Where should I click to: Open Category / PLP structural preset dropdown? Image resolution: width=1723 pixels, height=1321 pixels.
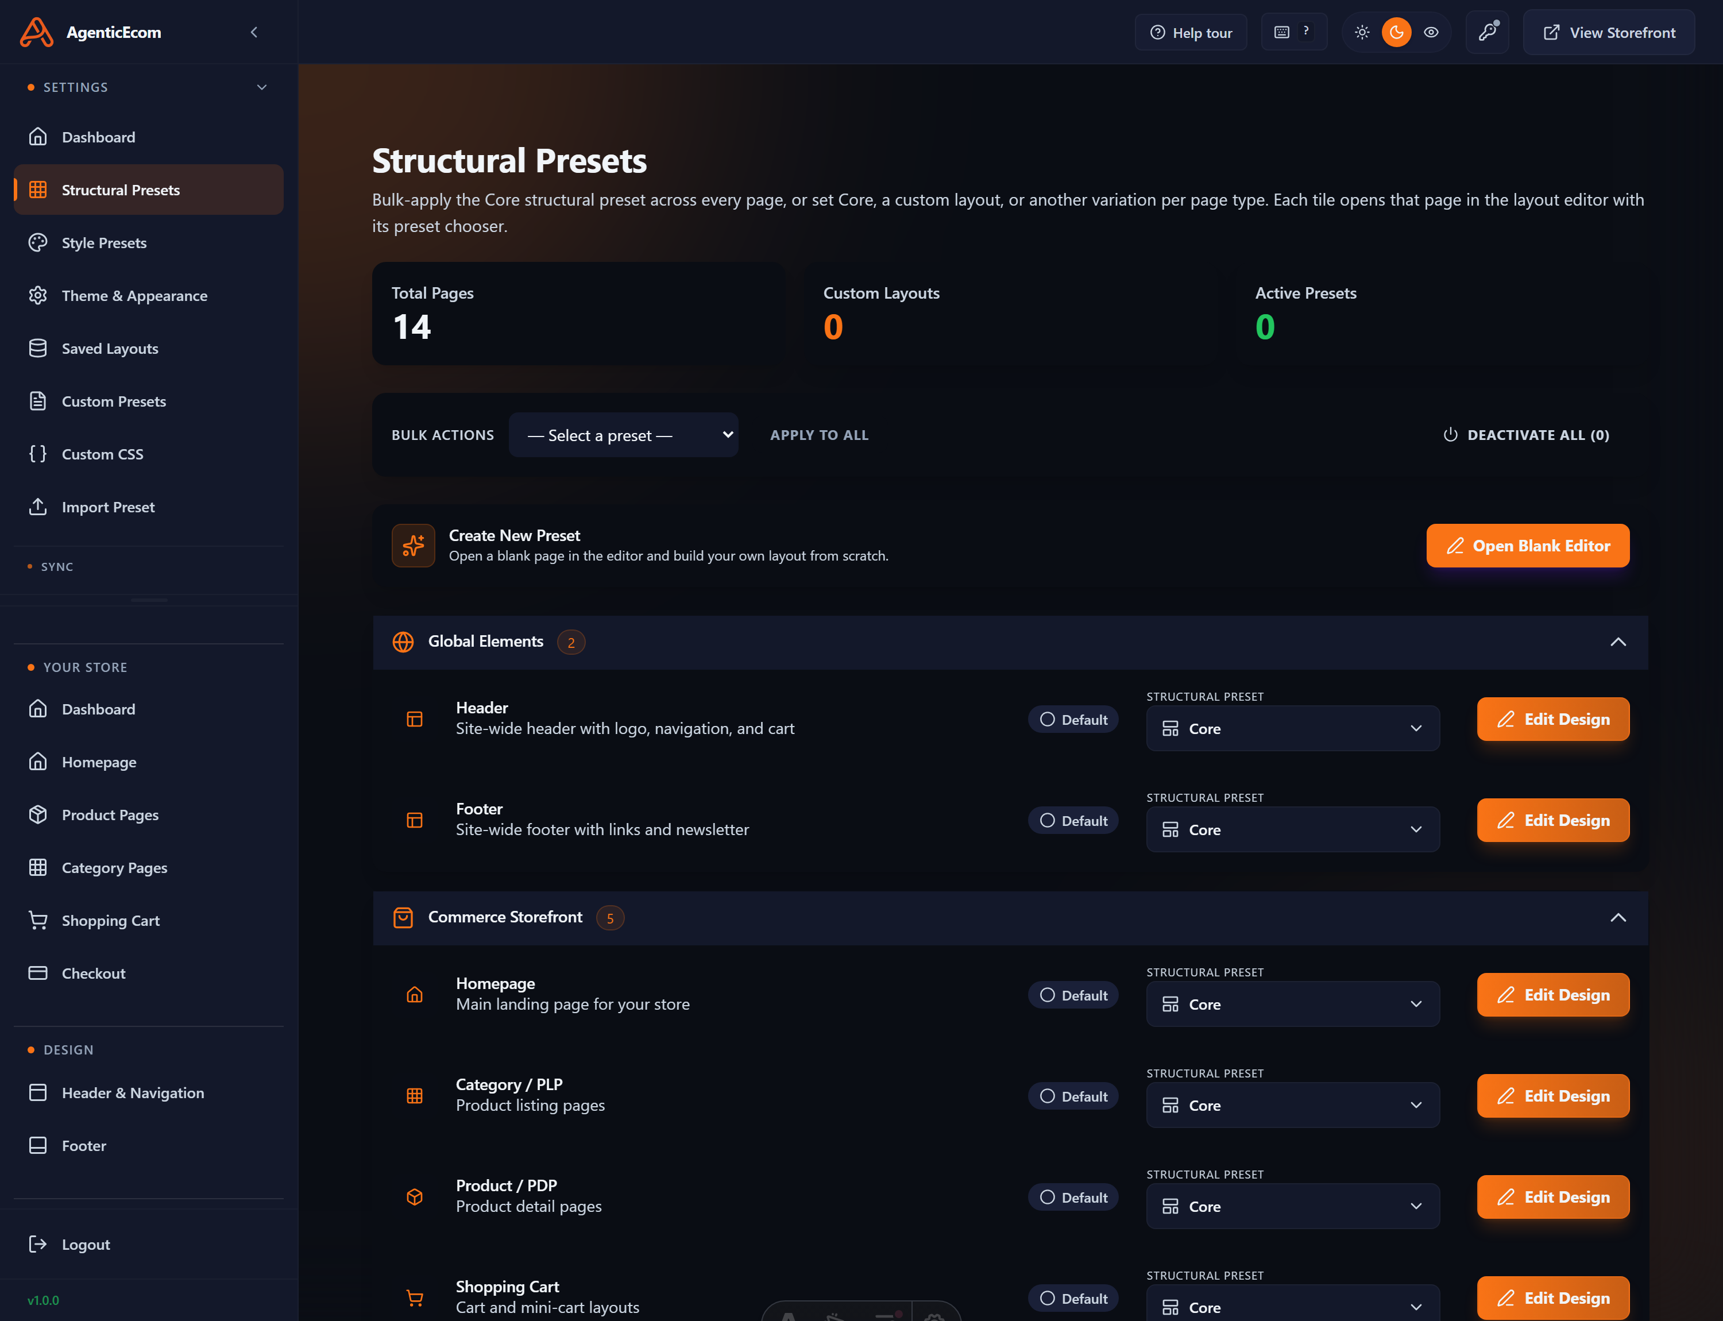(x=1293, y=1105)
